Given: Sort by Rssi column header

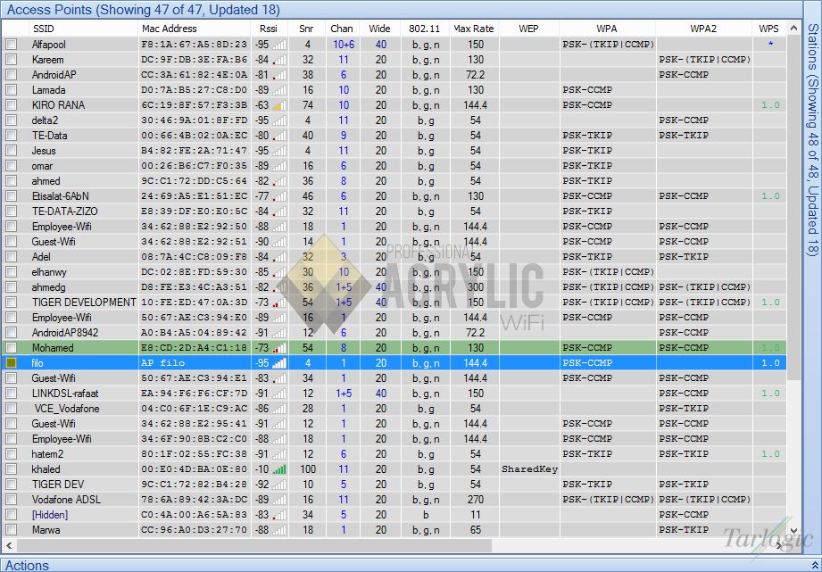Looking at the screenshot, I should coord(270,29).
